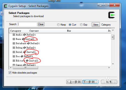Click the 取消 cancel button
126x90 pixels.
(x=109, y=82)
